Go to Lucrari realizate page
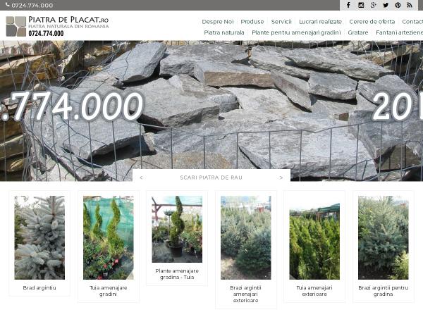Screen dimensions: 423x317 tap(320, 22)
